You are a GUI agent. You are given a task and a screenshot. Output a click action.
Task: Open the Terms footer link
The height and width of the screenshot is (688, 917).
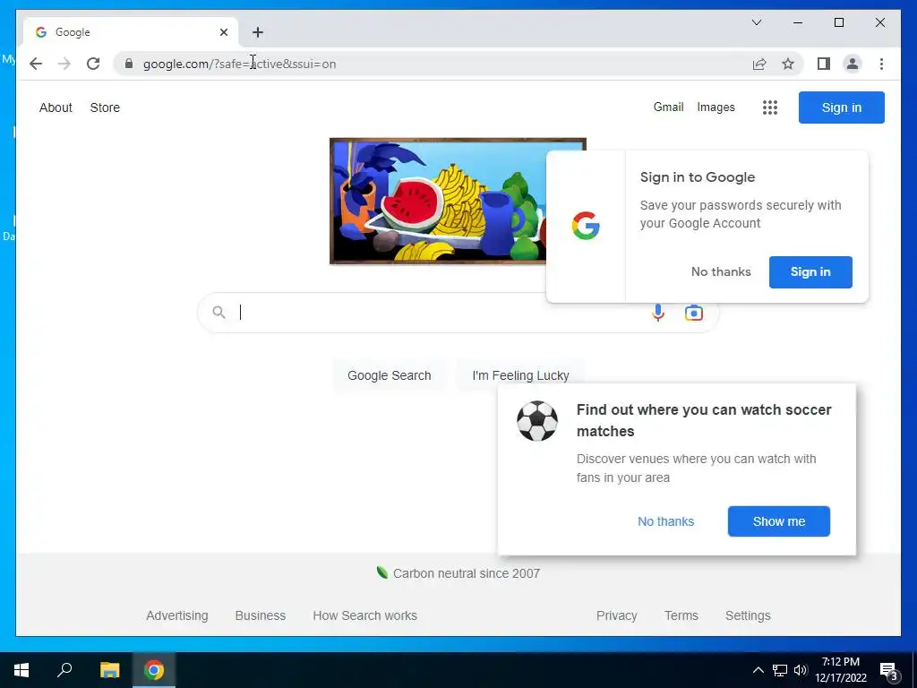(681, 615)
